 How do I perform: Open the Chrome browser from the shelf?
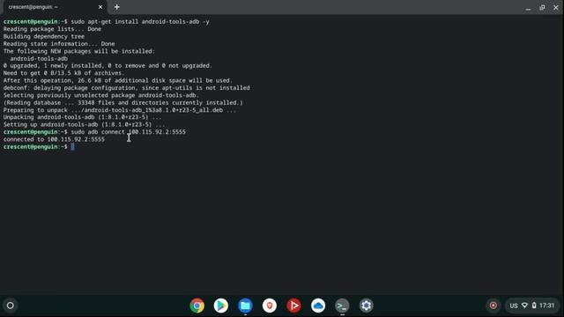(x=197, y=306)
